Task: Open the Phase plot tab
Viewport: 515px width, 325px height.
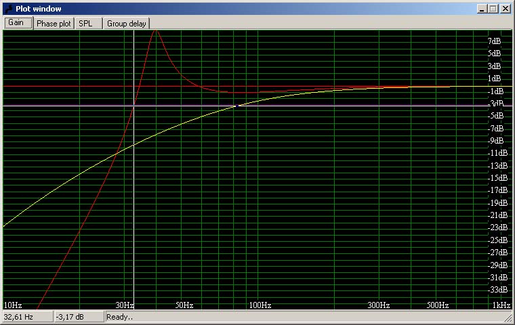Action: pyautogui.click(x=54, y=24)
